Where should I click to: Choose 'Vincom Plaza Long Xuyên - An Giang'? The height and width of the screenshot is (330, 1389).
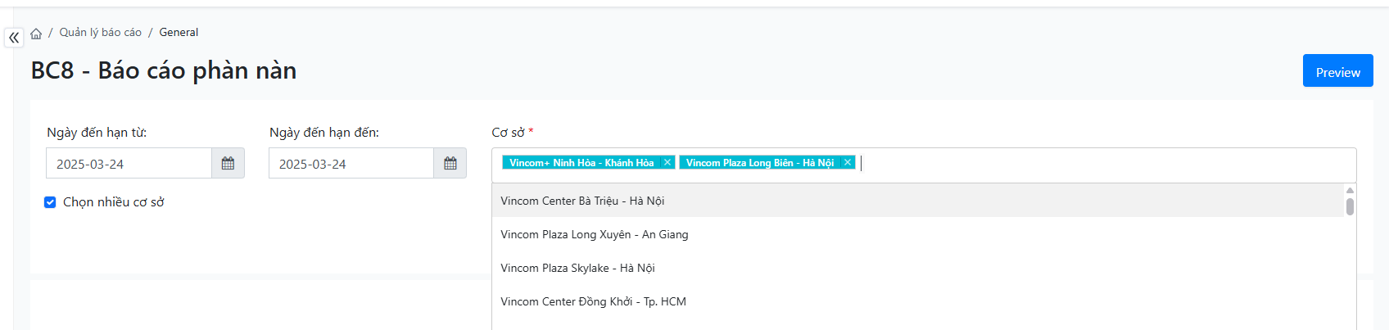[x=594, y=234]
